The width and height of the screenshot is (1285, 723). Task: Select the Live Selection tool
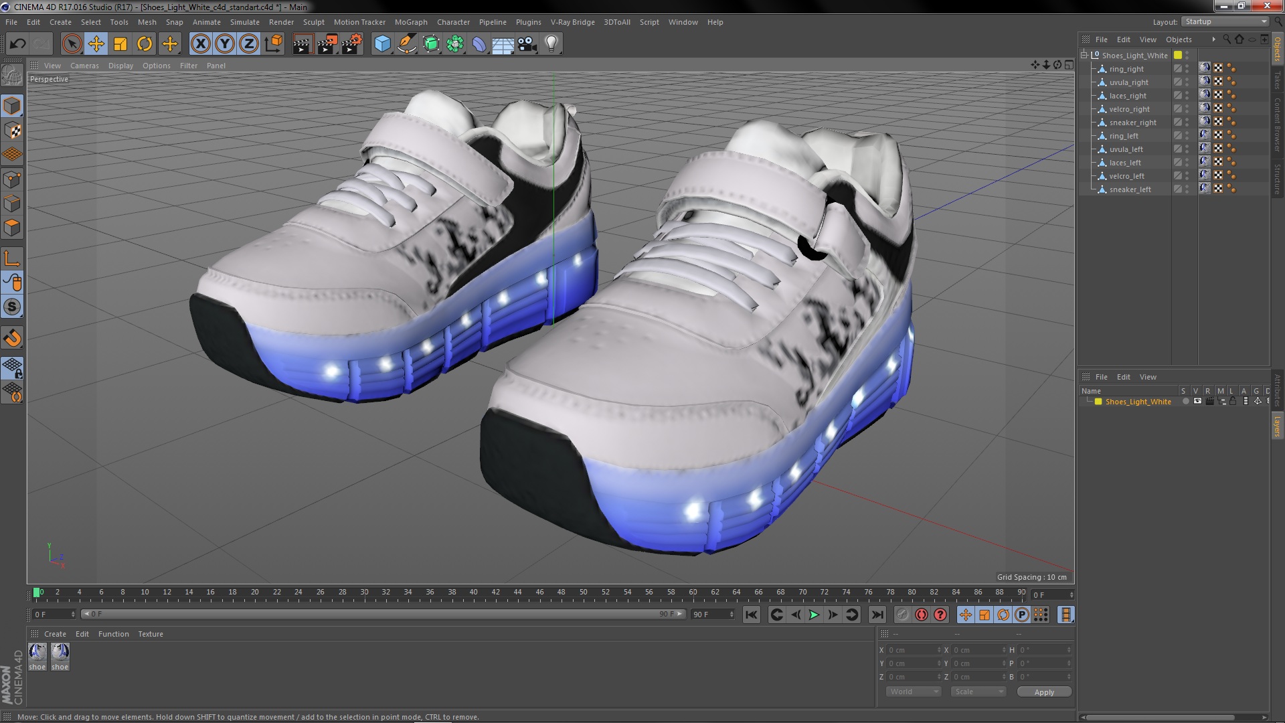pos(72,44)
